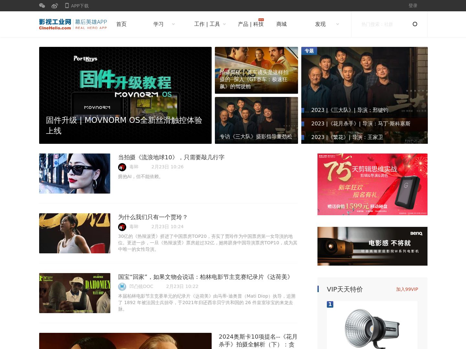Open the 达荷美 documentary article title
The height and width of the screenshot is (349, 466).
click(205, 277)
